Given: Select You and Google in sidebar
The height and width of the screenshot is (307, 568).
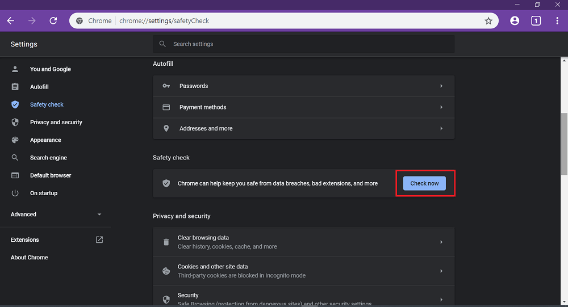Looking at the screenshot, I should 51,69.
